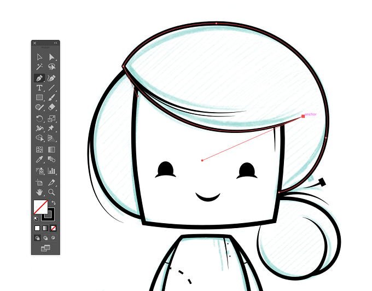Select the Column Graph tool
The width and height of the screenshot is (372, 291).
coord(51,171)
